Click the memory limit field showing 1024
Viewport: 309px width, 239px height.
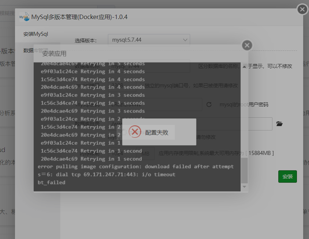(122, 153)
